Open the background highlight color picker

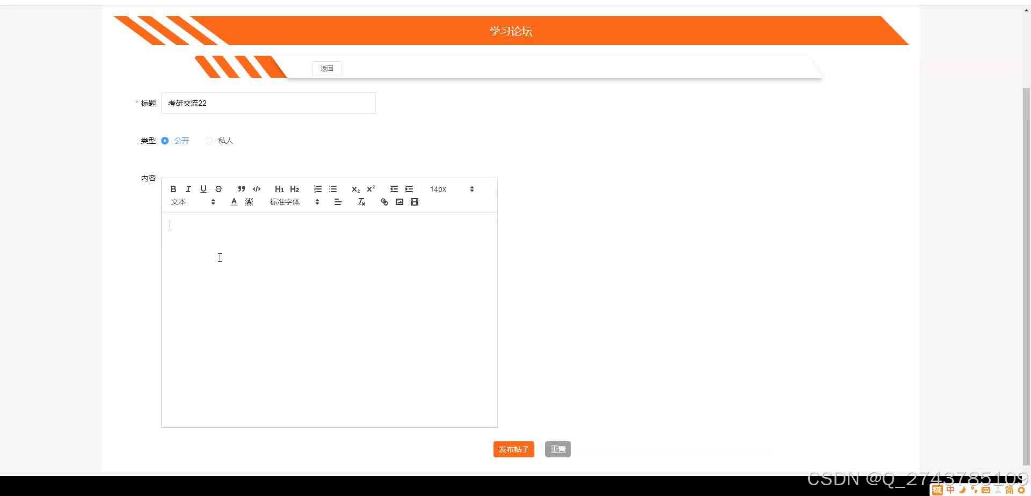249,202
